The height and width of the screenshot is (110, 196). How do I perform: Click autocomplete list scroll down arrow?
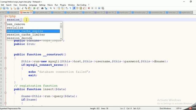tap(61, 38)
